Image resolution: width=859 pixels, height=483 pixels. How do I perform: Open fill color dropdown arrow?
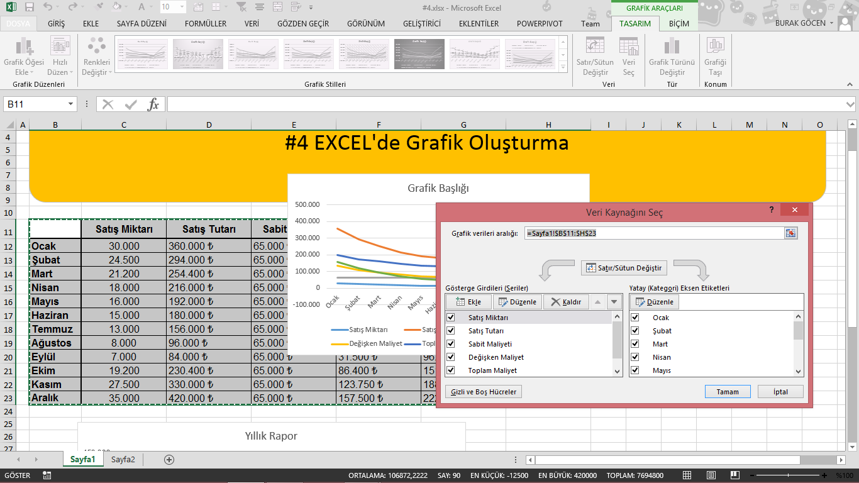coord(126,8)
